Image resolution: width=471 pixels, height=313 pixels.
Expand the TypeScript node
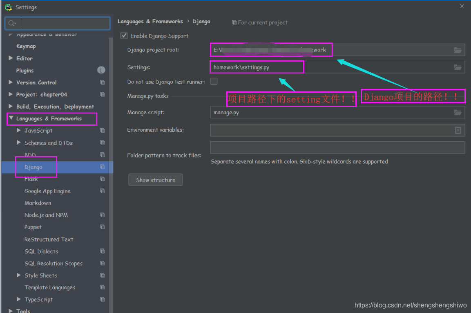[19, 299]
